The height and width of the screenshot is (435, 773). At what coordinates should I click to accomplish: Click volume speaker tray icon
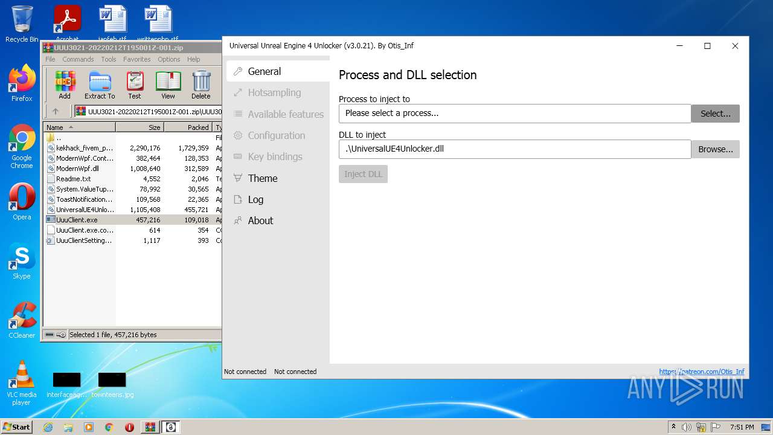click(x=687, y=427)
